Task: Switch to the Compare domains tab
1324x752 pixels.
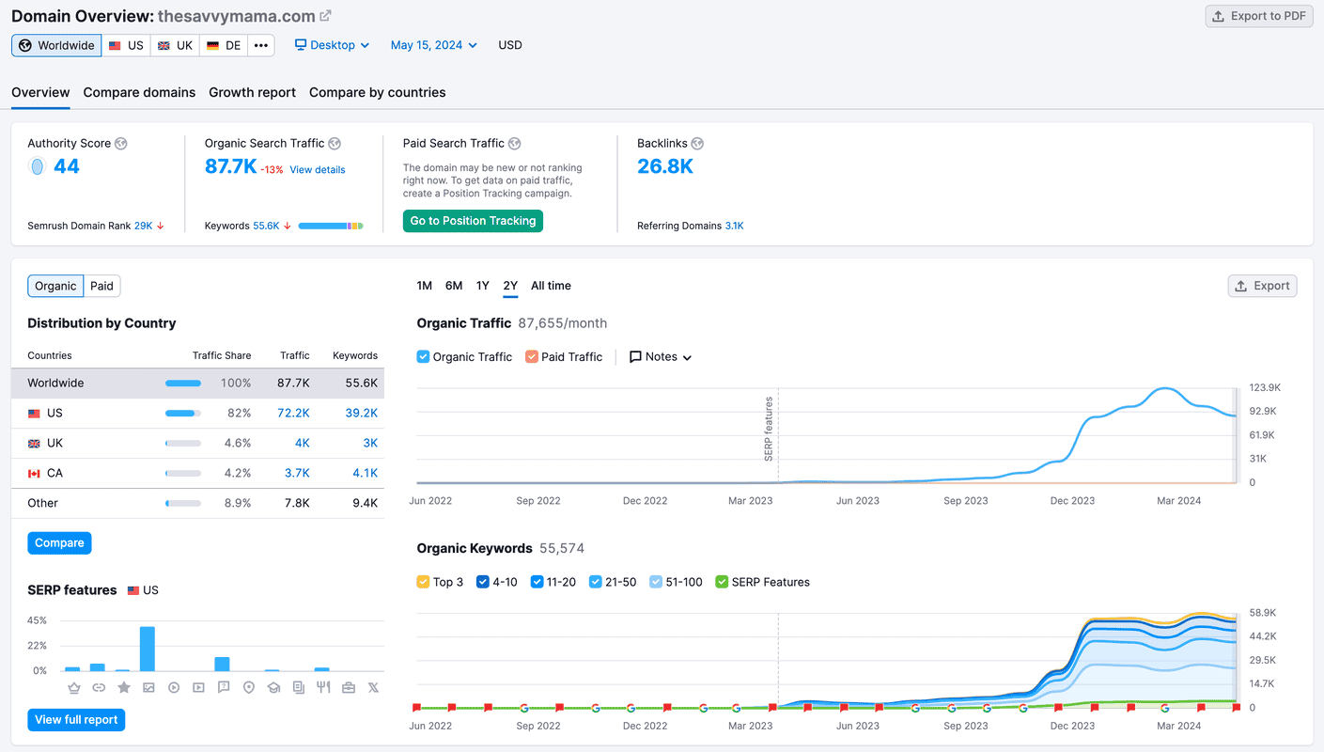Action: click(139, 92)
